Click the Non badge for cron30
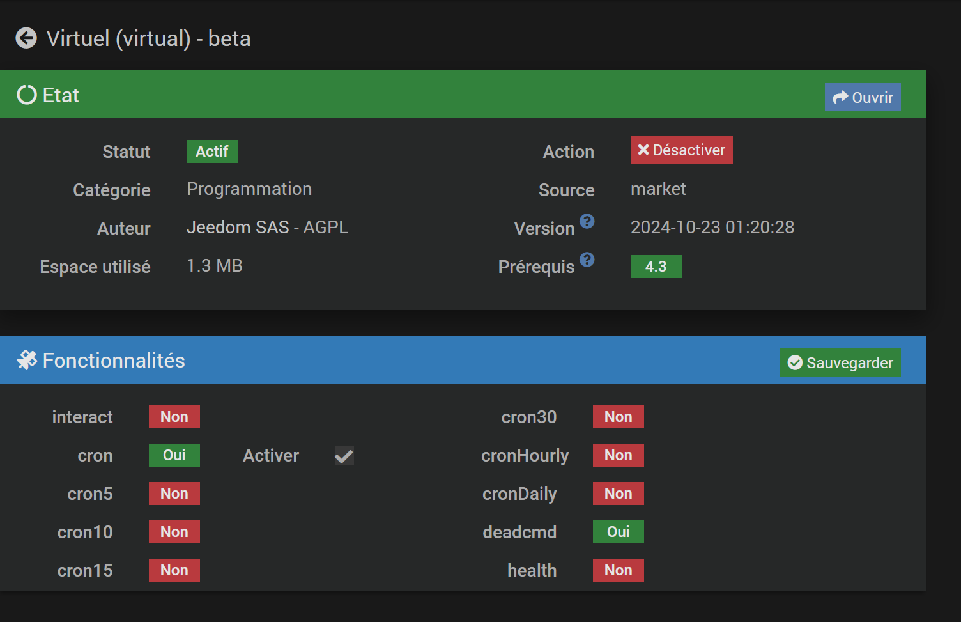The height and width of the screenshot is (622, 961). [619, 417]
